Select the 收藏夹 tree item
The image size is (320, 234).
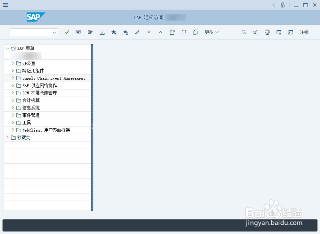[24, 138]
